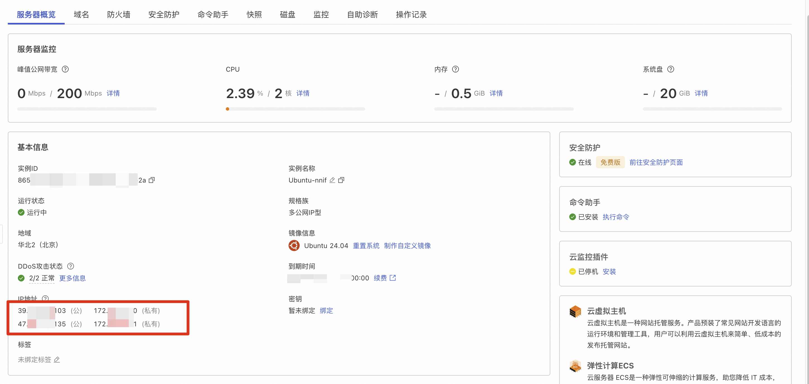The height and width of the screenshot is (384, 809).
Task: Copy the instance name Ubuntu-nnif
Action: tap(341, 180)
